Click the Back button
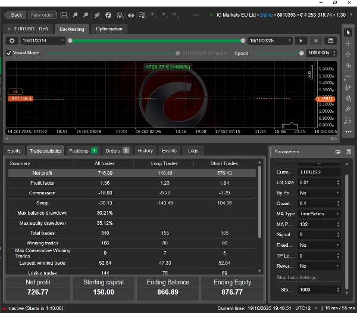The image size is (357, 313). (15, 15)
